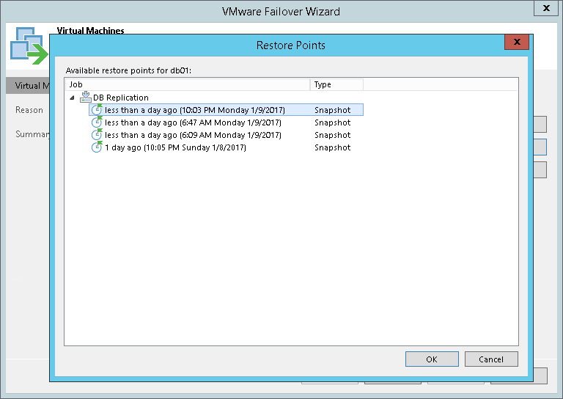Cancel the Restore Points dialog
Viewport: 563px width, 399px height.
[491, 359]
